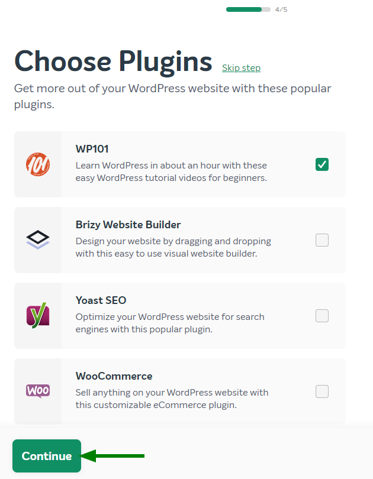Select the WP101 plugin card

pos(178,164)
